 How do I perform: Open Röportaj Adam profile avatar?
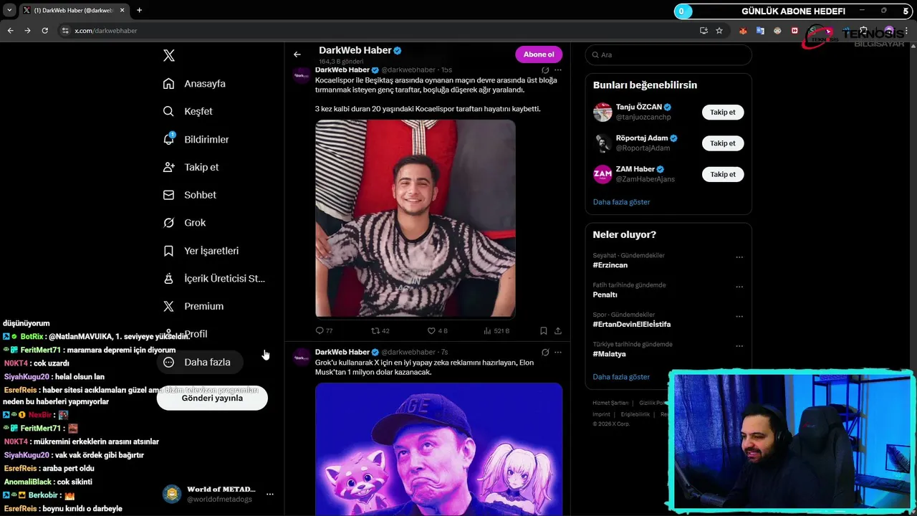(x=602, y=143)
